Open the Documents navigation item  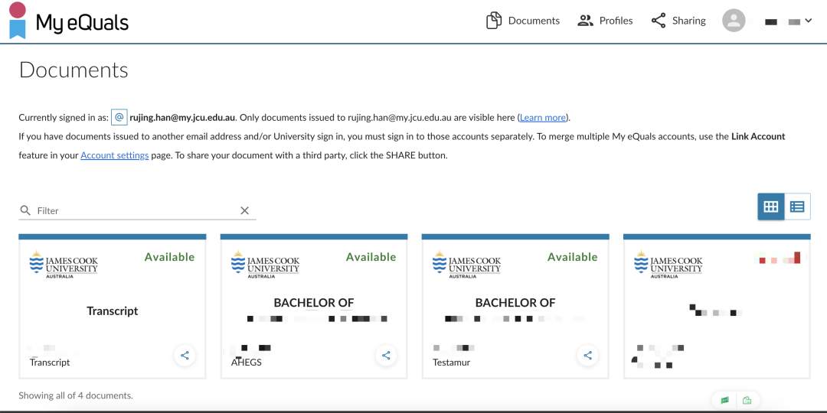click(523, 21)
